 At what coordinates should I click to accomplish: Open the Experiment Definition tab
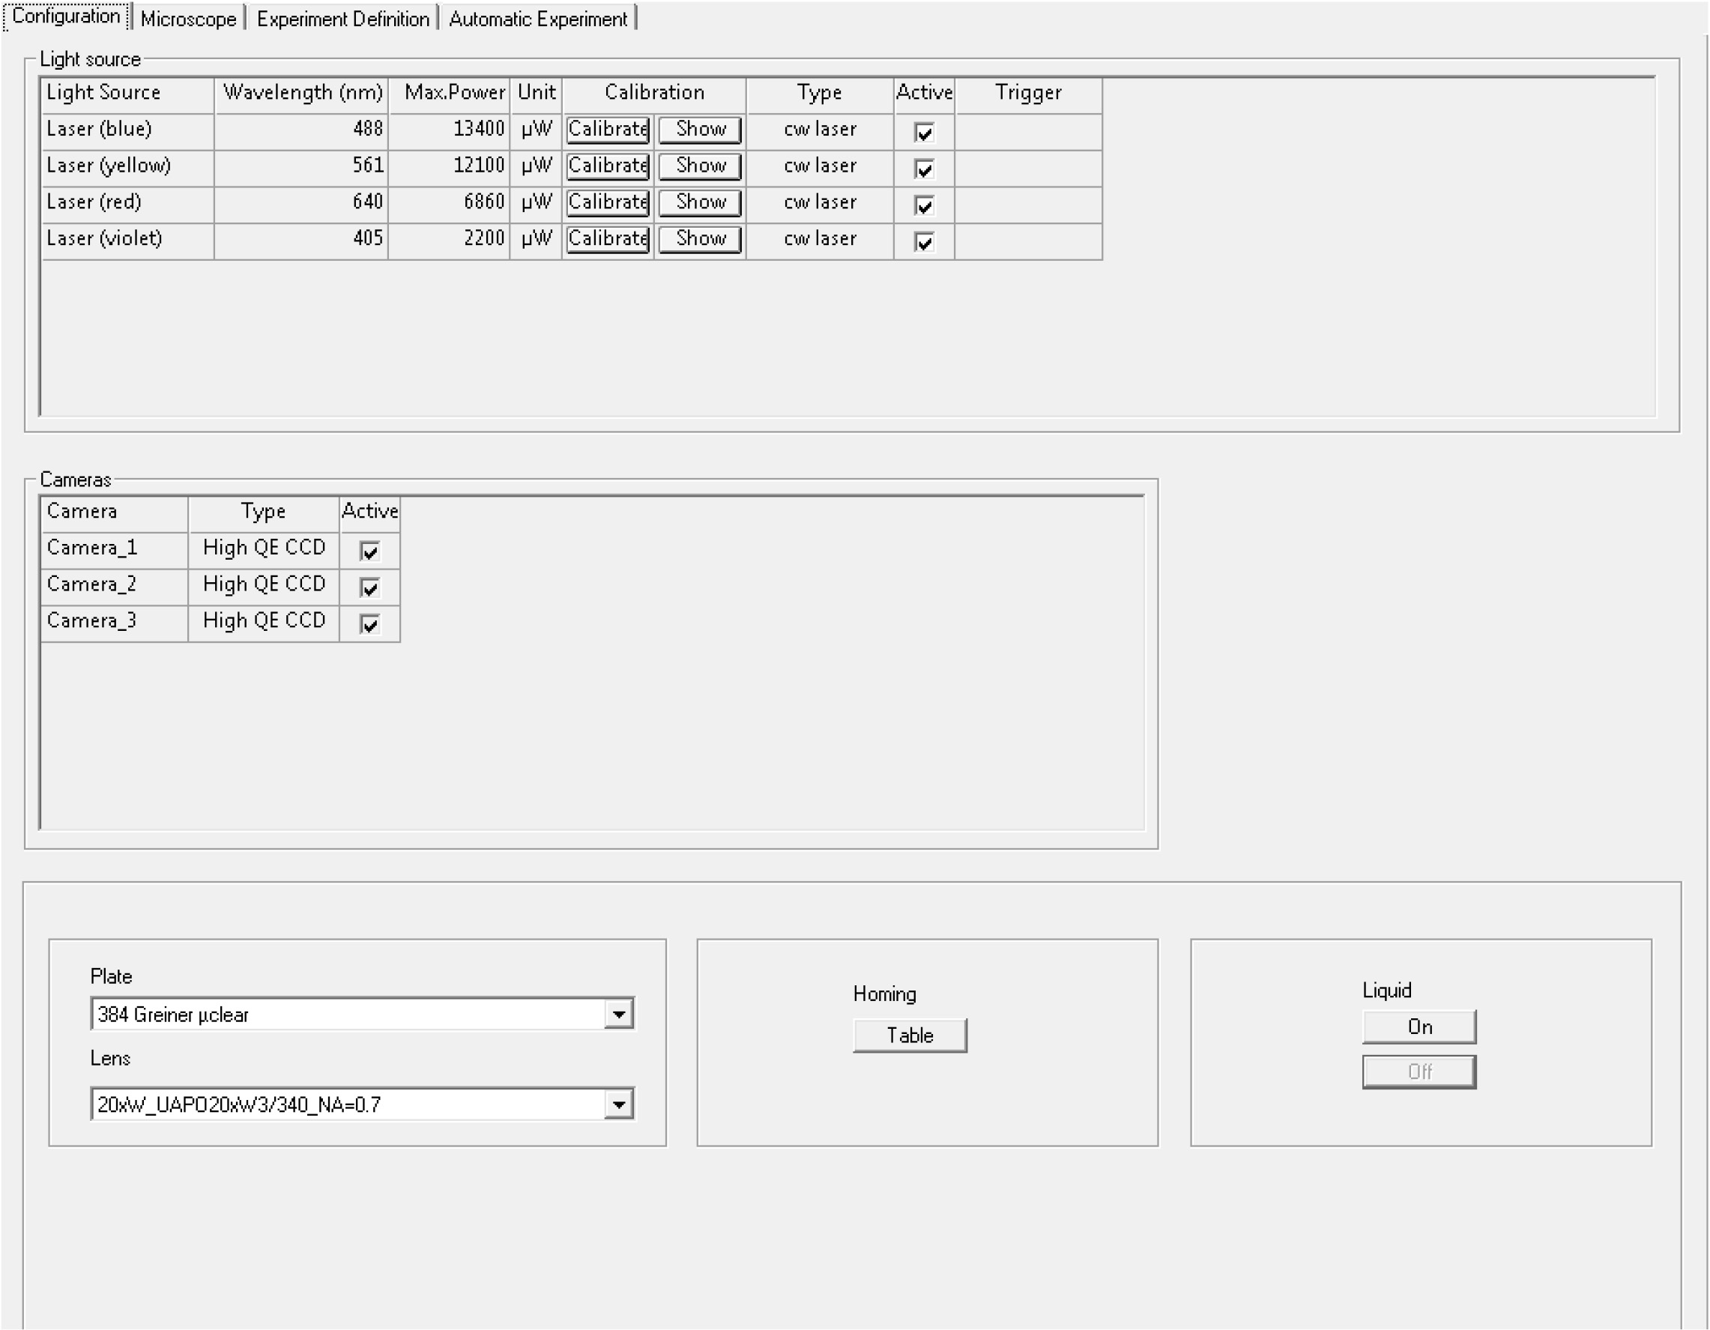(343, 19)
